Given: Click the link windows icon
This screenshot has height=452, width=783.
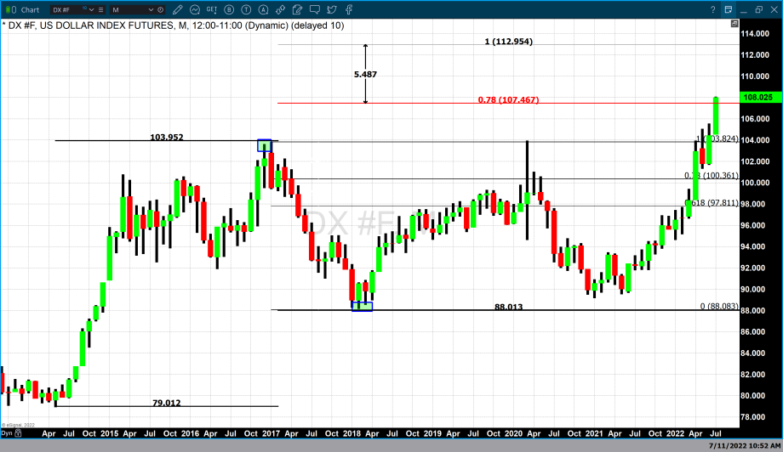Looking at the screenshot, I should tap(280, 9).
